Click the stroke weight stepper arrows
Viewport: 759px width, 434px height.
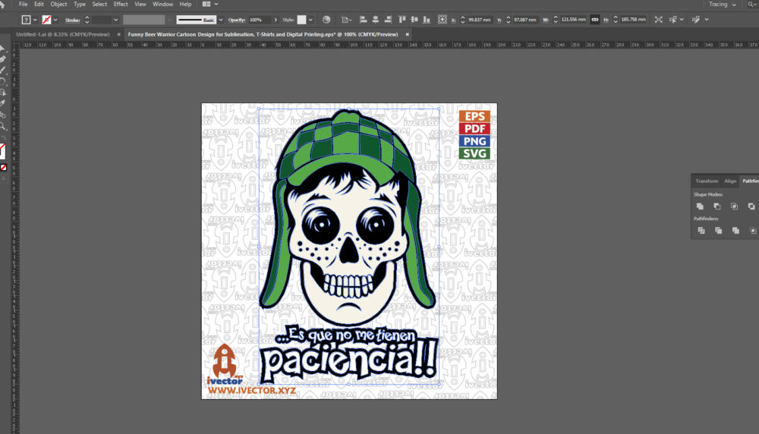point(87,20)
